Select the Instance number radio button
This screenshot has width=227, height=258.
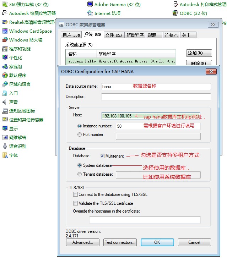[x=80, y=126]
